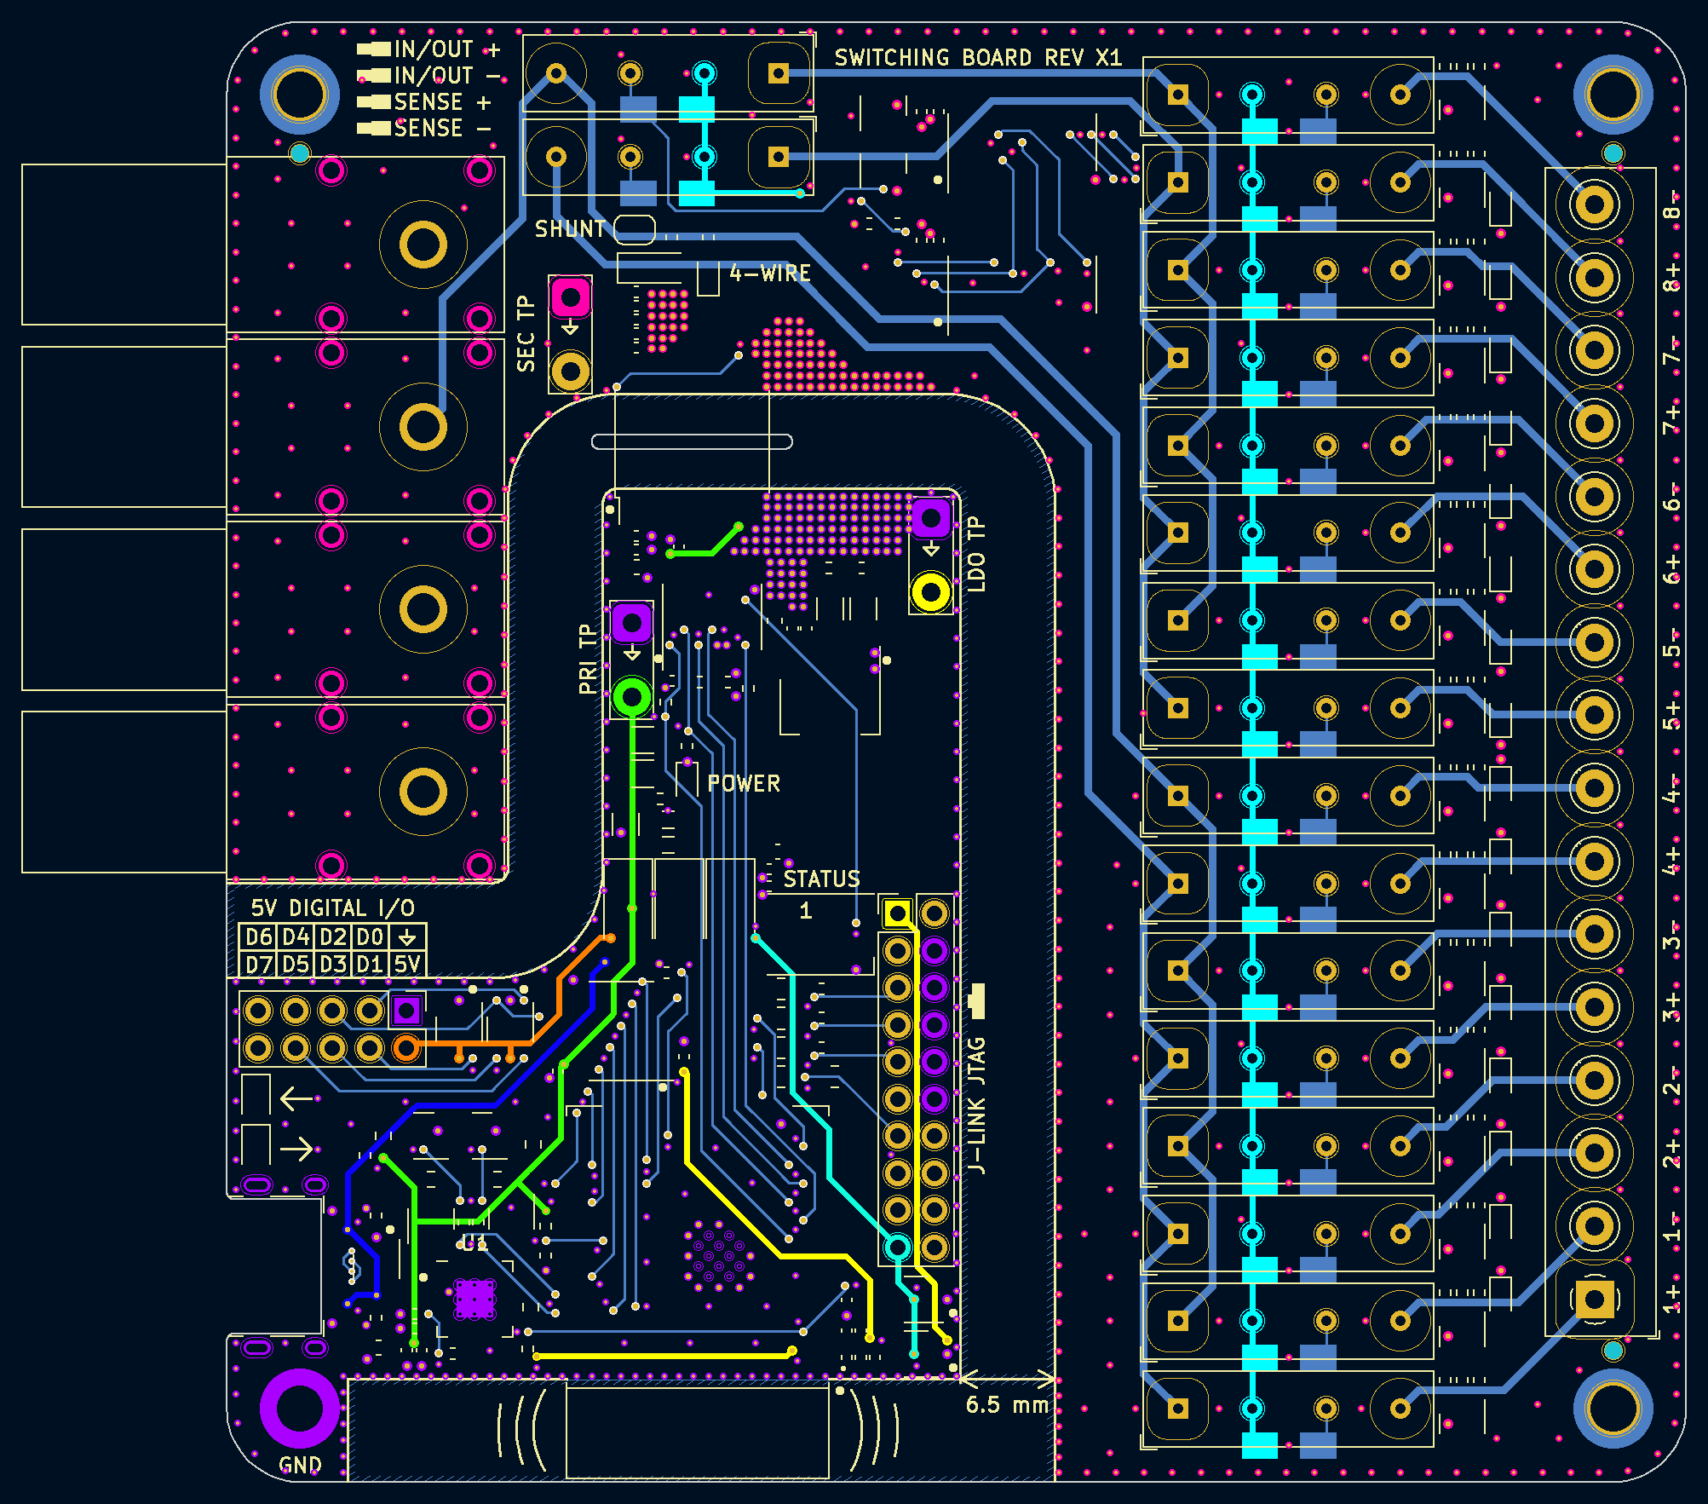Select the yellow square JTAG pin 1 pad

pos(897,913)
